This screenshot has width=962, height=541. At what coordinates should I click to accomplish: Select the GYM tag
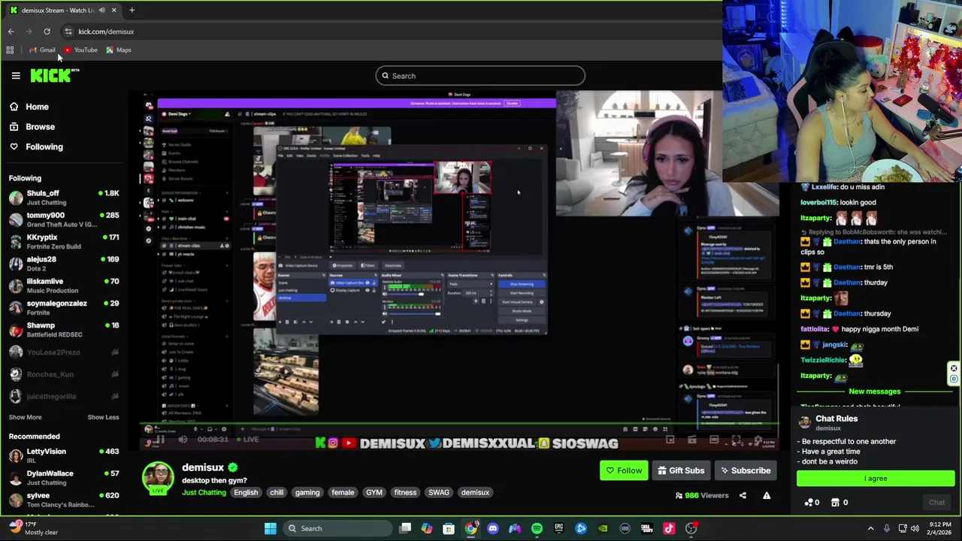[x=374, y=493]
